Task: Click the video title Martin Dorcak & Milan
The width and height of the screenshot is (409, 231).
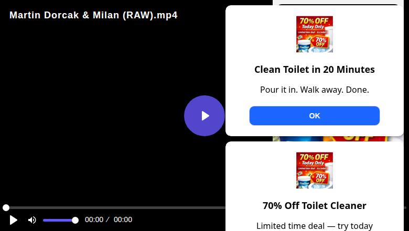Action: point(93,15)
